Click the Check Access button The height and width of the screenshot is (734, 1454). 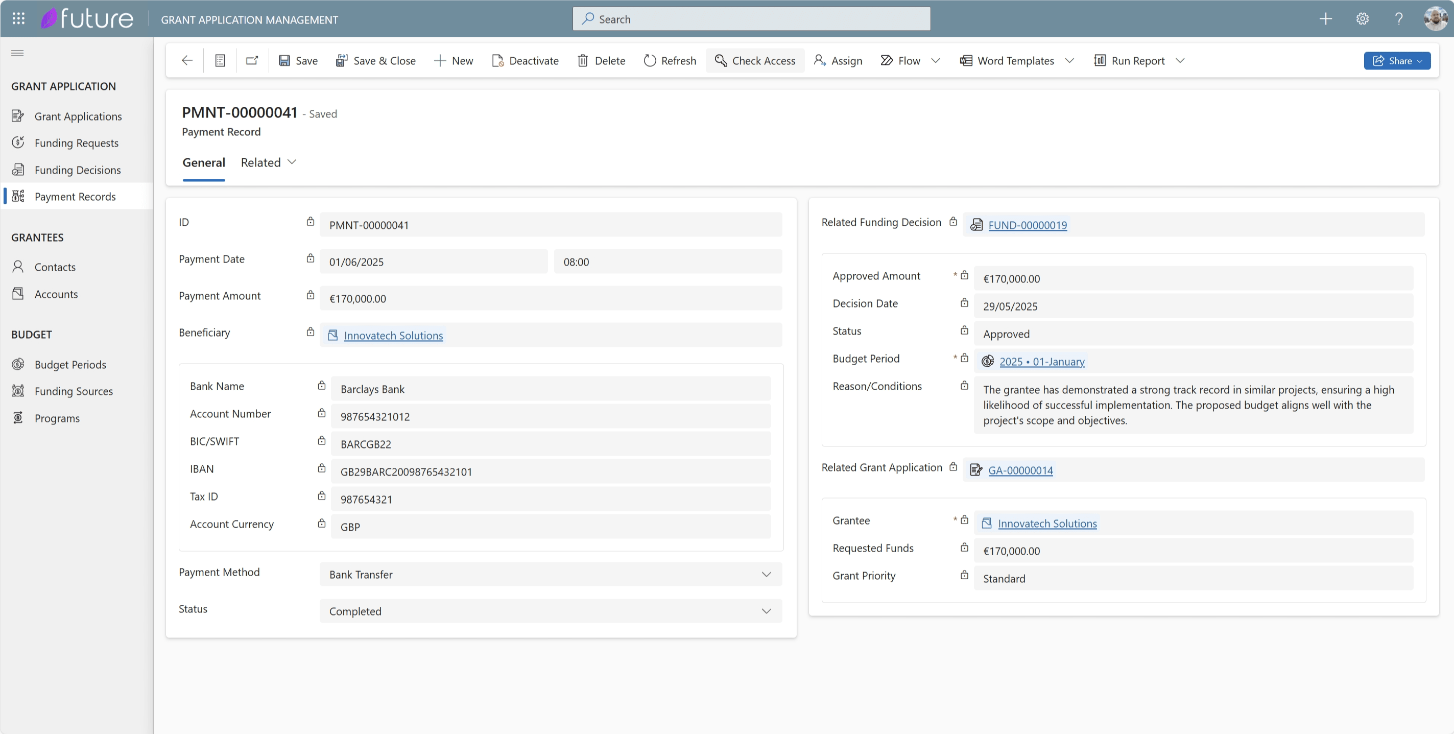tap(755, 60)
